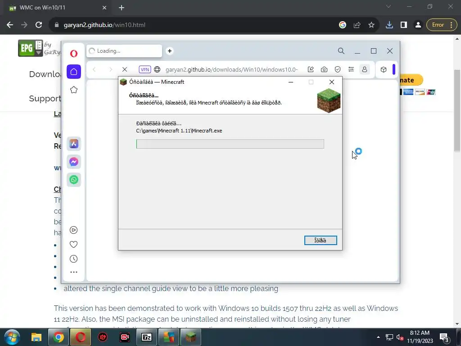Open Messenger in Opera sidebar
Viewport: 461px width, 346px height.
(x=74, y=162)
